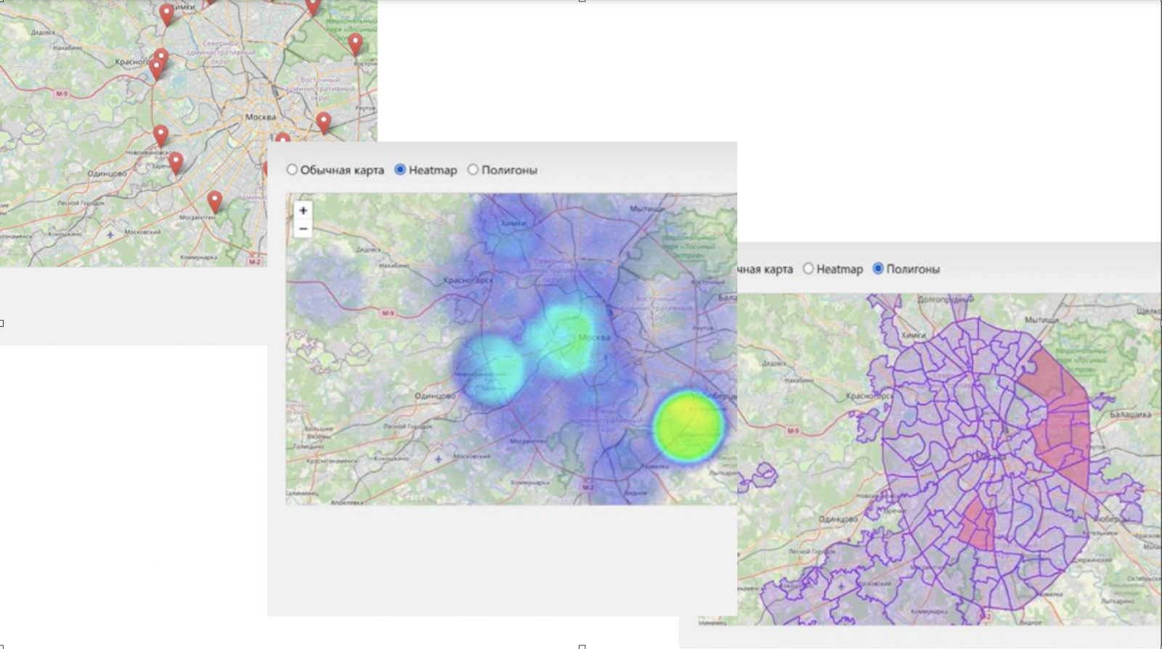The width and height of the screenshot is (1162, 649).
Task: Select Полигоны radio in the polygons view
Action: point(878,269)
